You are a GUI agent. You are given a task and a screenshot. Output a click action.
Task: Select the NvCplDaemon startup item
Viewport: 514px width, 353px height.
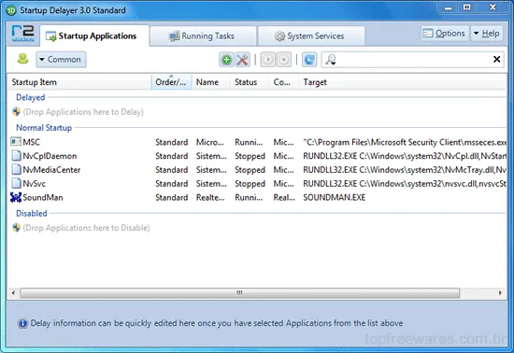[258, 156]
